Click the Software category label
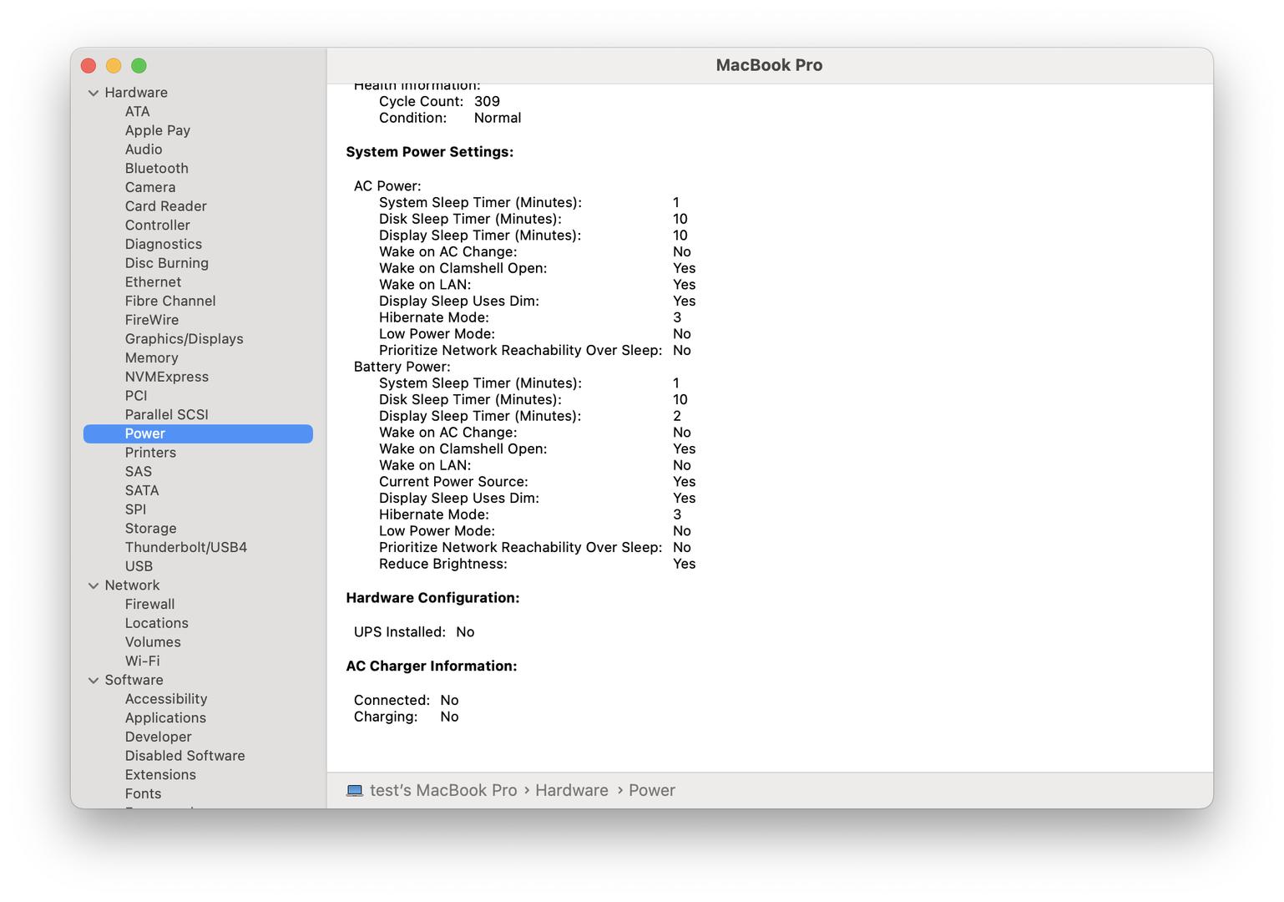The width and height of the screenshot is (1284, 902). pos(134,681)
